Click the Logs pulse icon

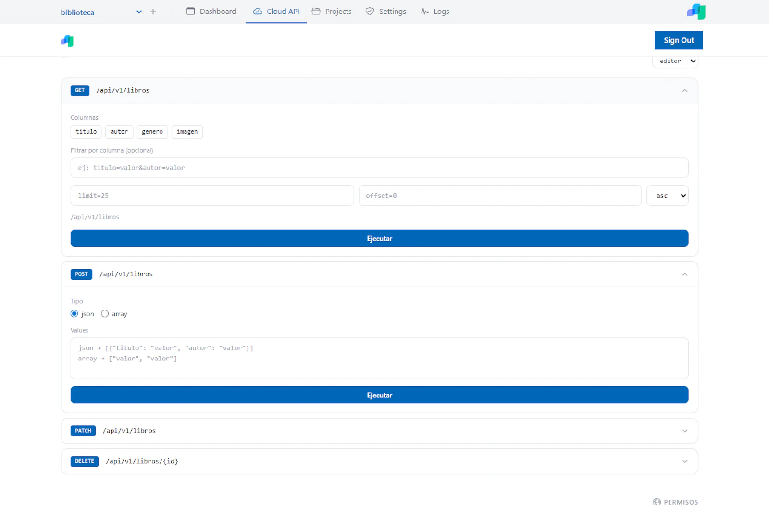click(x=424, y=11)
